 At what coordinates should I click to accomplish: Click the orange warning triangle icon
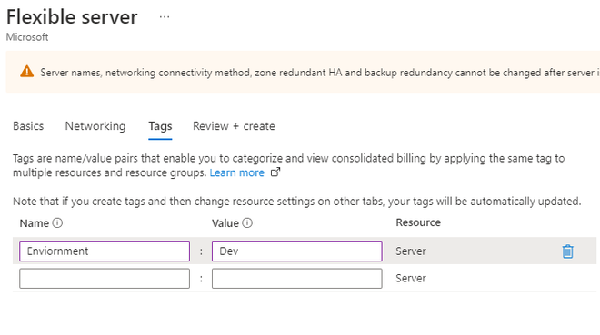[x=26, y=72]
